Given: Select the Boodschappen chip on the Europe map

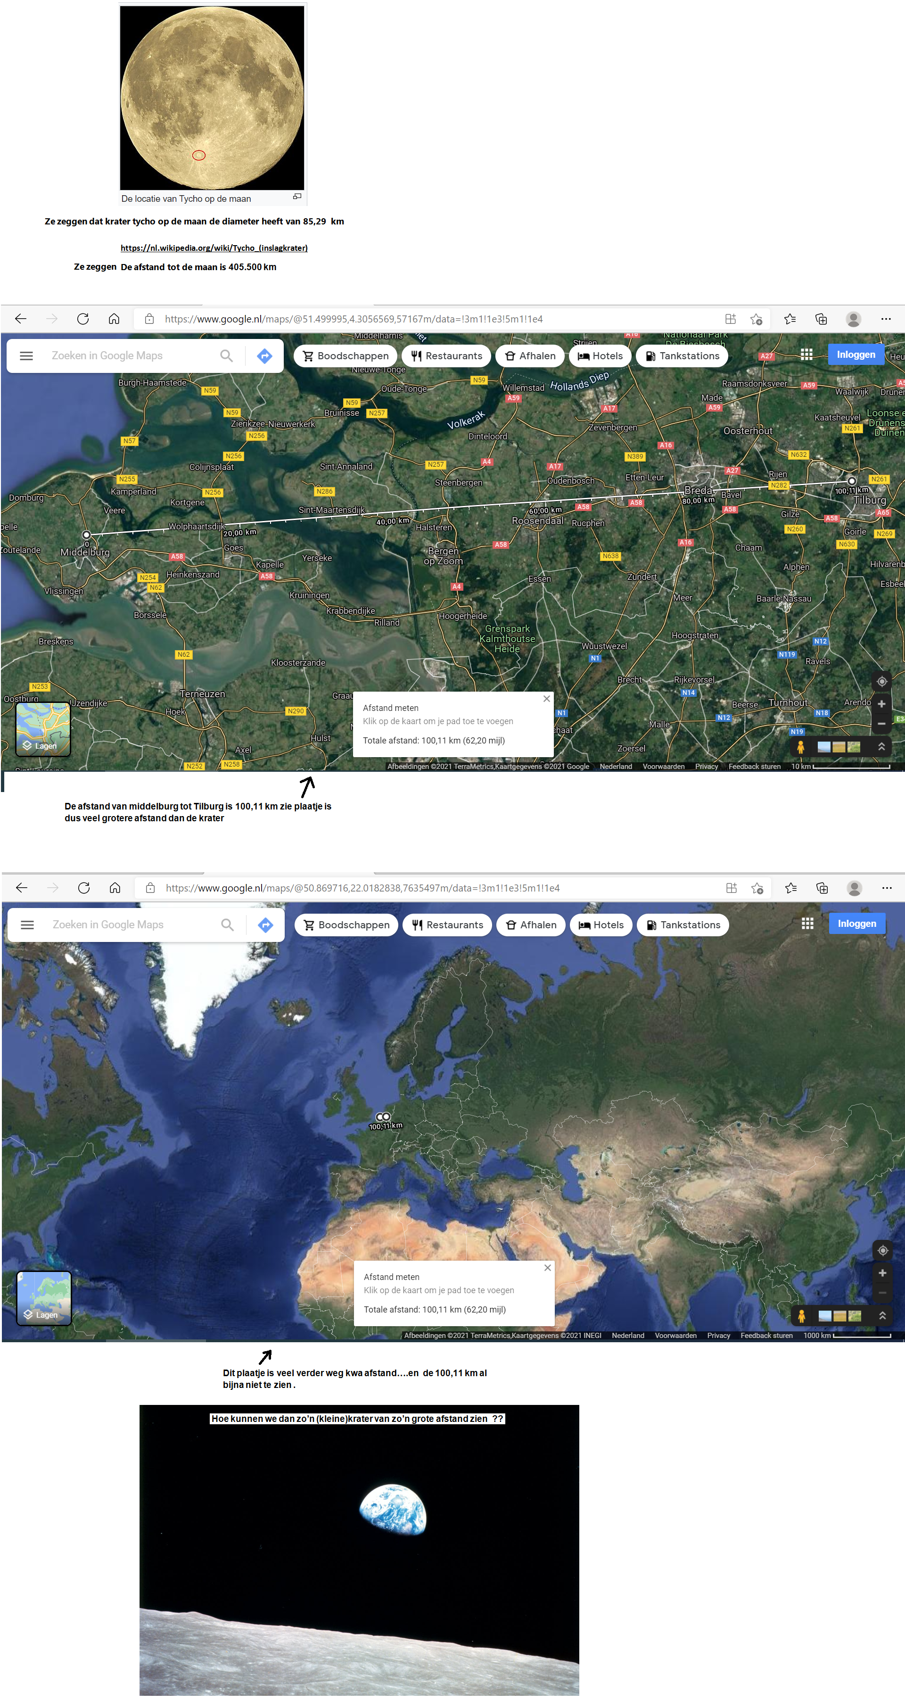Looking at the screenshot, I should [346, 925].
